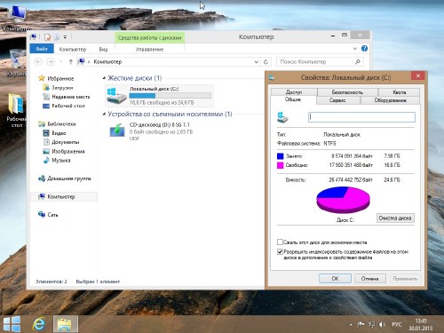This screenshot has height=333, width=444.
Task: Select the CD-дисковод (D:) drive icon
Action: (117, 131)
